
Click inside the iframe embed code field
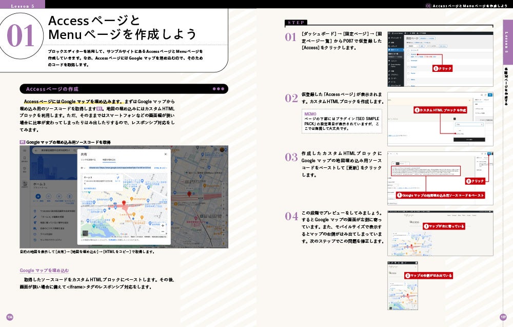click(x=120, y=167)
